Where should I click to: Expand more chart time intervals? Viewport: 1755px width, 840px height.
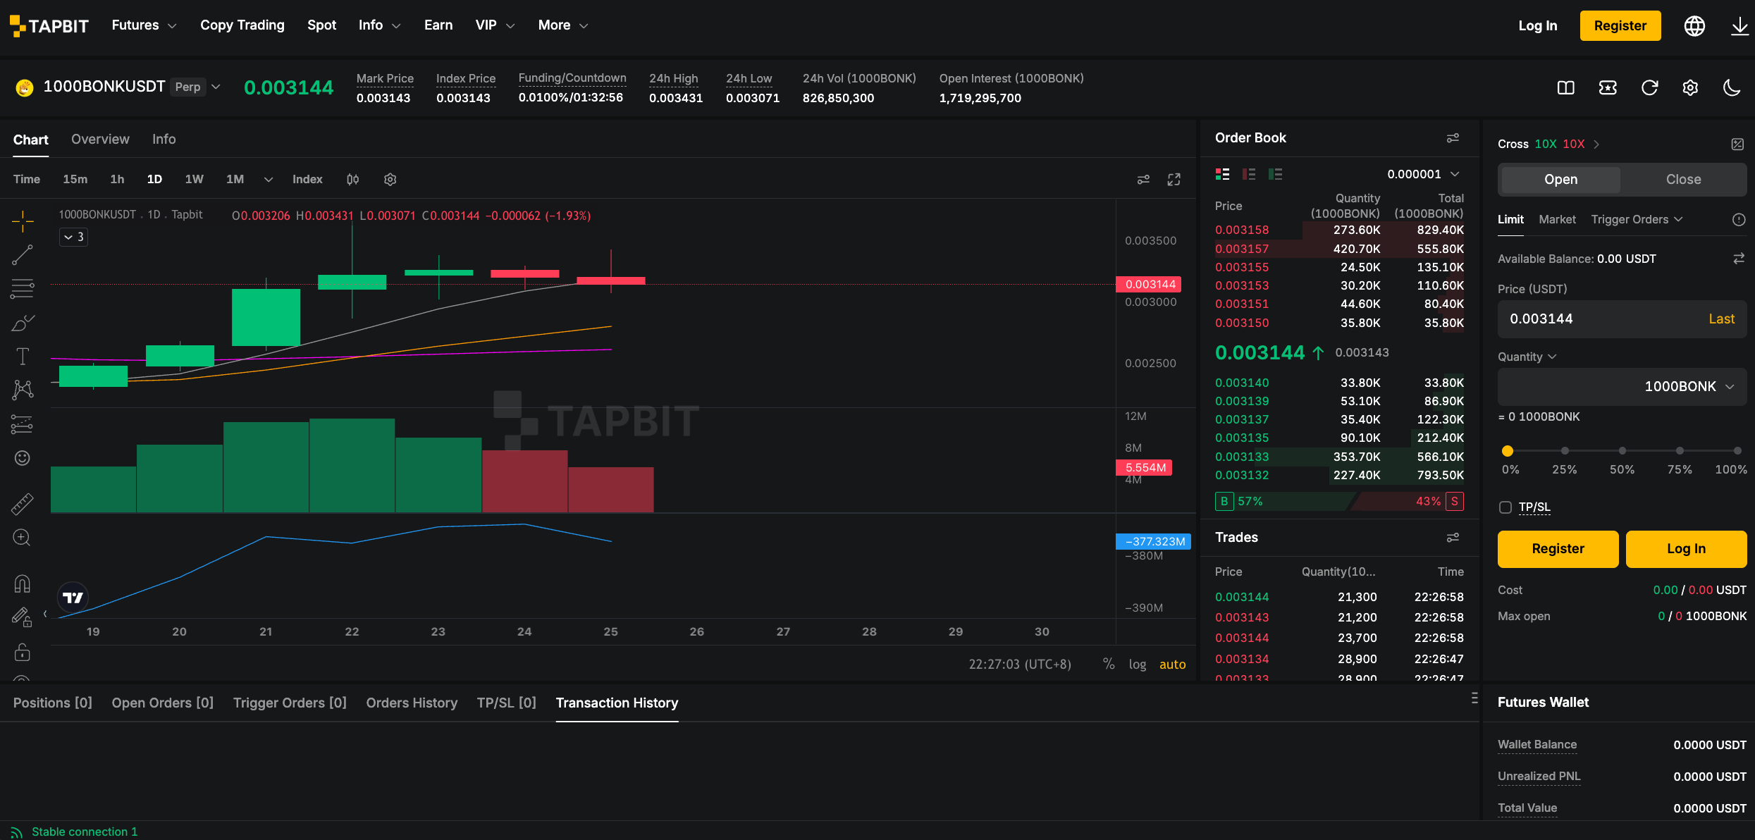269,180
